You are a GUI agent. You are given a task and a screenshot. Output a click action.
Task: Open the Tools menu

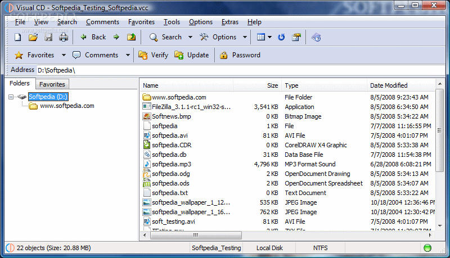tap(172, 22)
